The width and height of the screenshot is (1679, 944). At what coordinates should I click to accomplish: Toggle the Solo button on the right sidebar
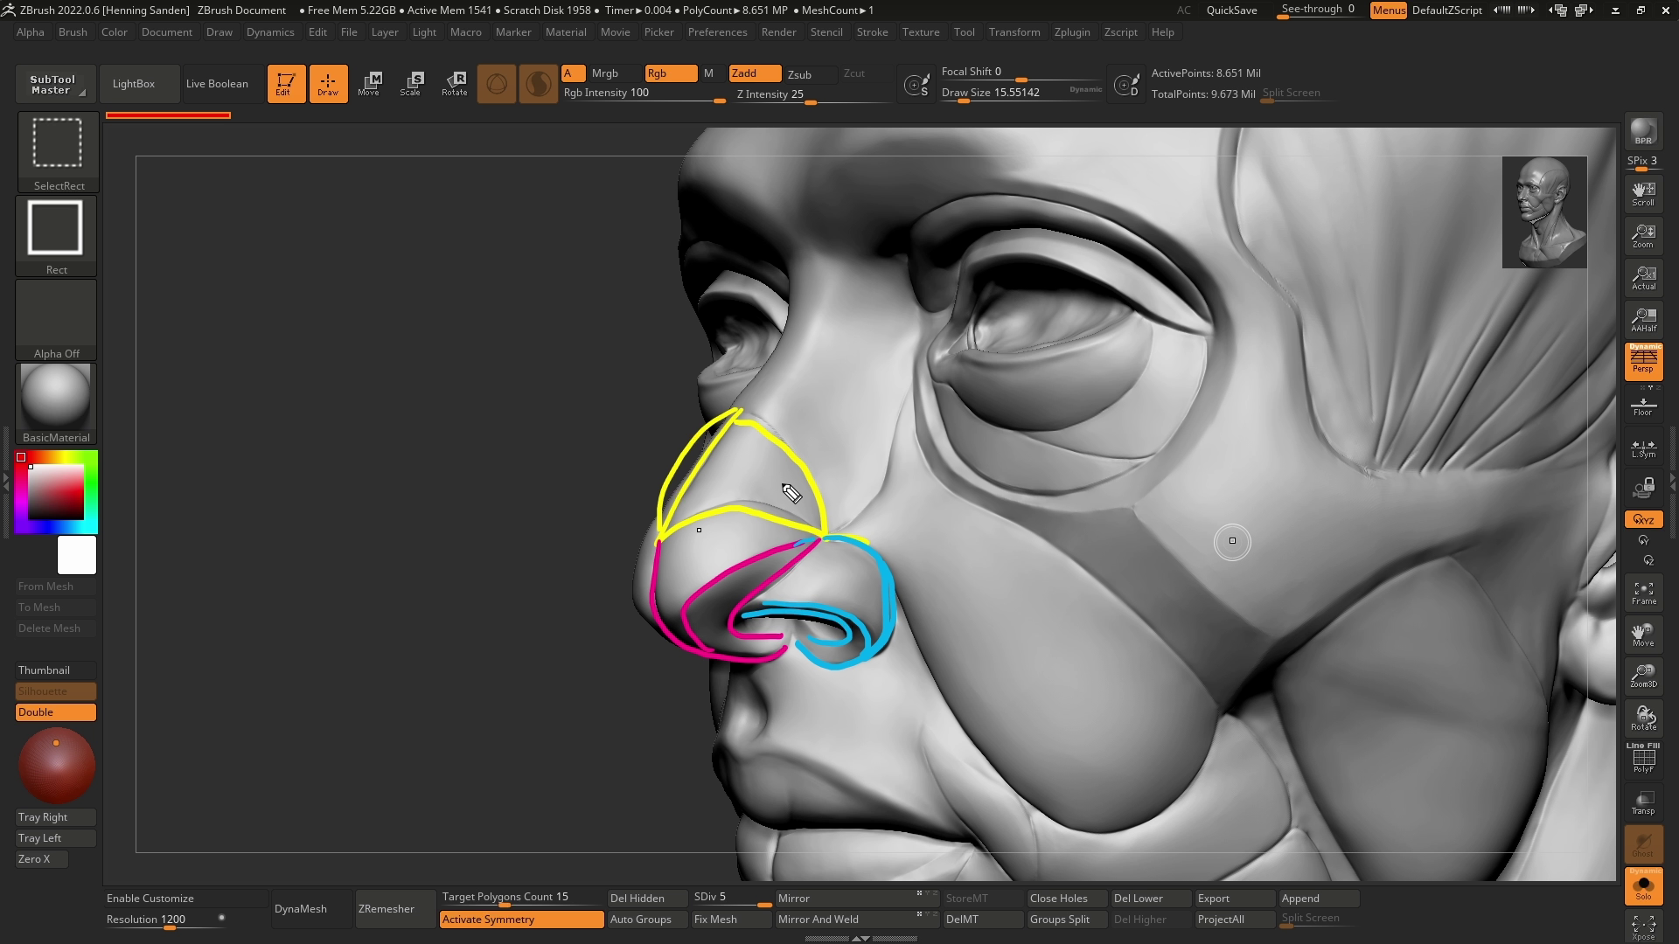click(x=1643, y=886)
